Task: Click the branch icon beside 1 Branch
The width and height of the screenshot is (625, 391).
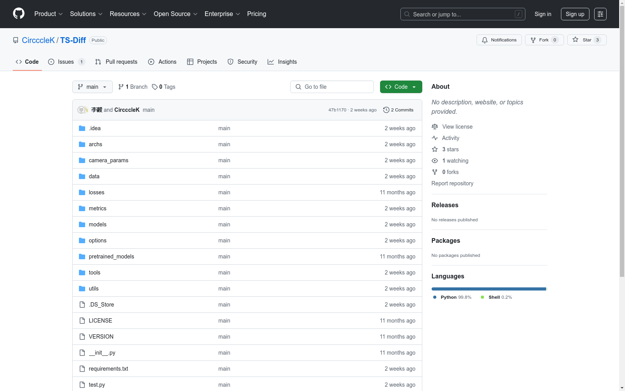Action: pyautogui.click(x=121, y=87)
